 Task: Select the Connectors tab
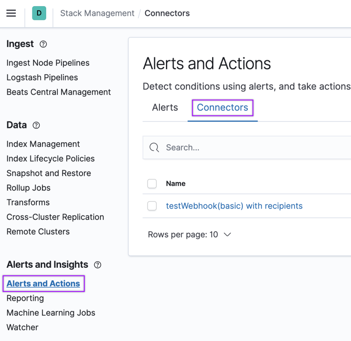point(223,107)
